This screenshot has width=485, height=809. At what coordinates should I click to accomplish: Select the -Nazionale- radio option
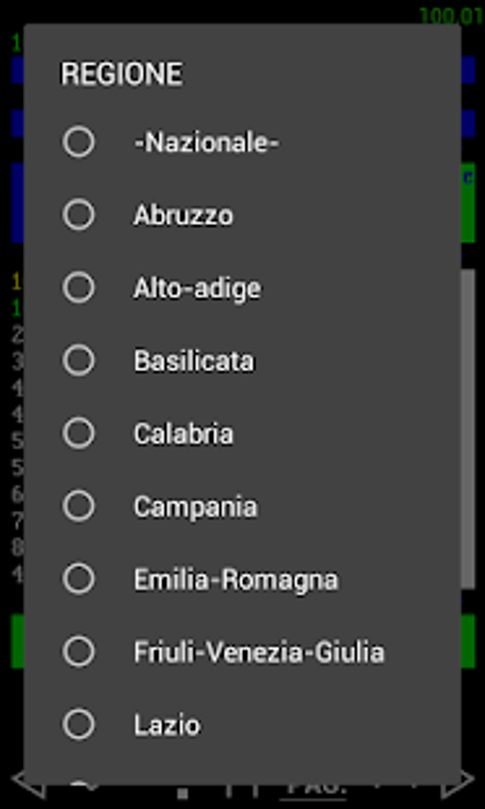78,142
